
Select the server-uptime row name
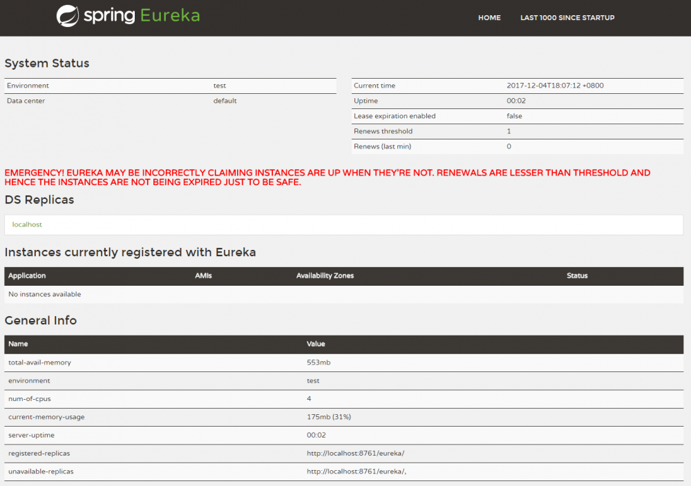(31, 435)
